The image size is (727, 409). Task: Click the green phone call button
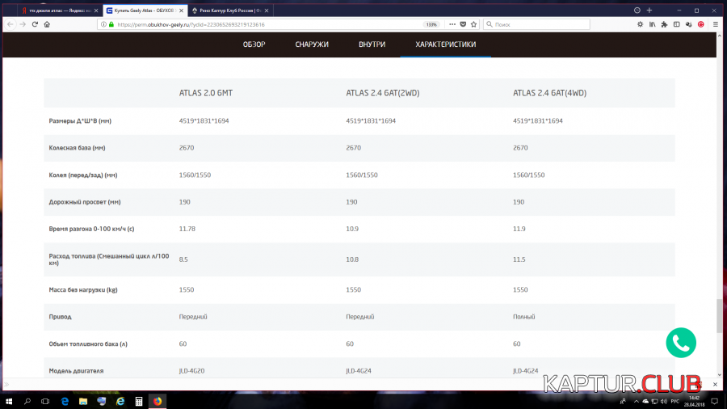click(x=681, y=343)
